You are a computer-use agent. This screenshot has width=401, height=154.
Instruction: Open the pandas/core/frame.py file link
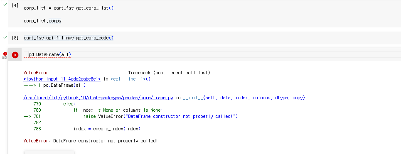[x=98, y=98]
